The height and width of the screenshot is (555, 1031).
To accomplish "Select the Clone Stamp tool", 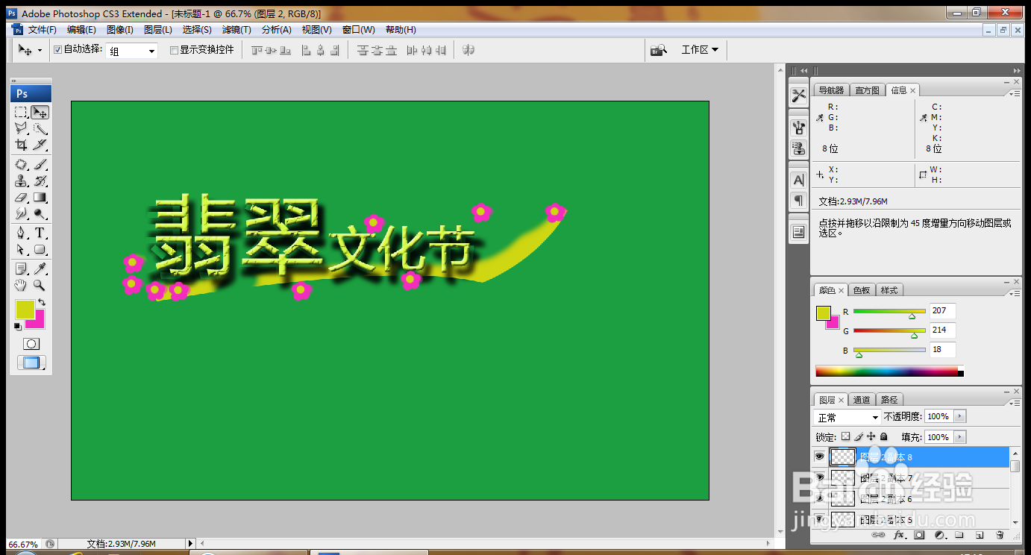I will [x=21, y=181].
